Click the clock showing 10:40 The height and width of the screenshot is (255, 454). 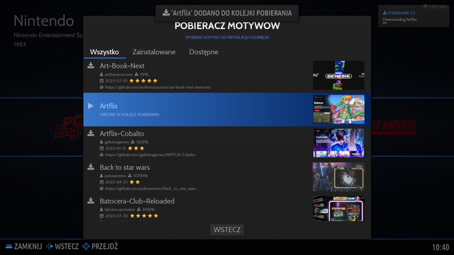coord(440,247)
